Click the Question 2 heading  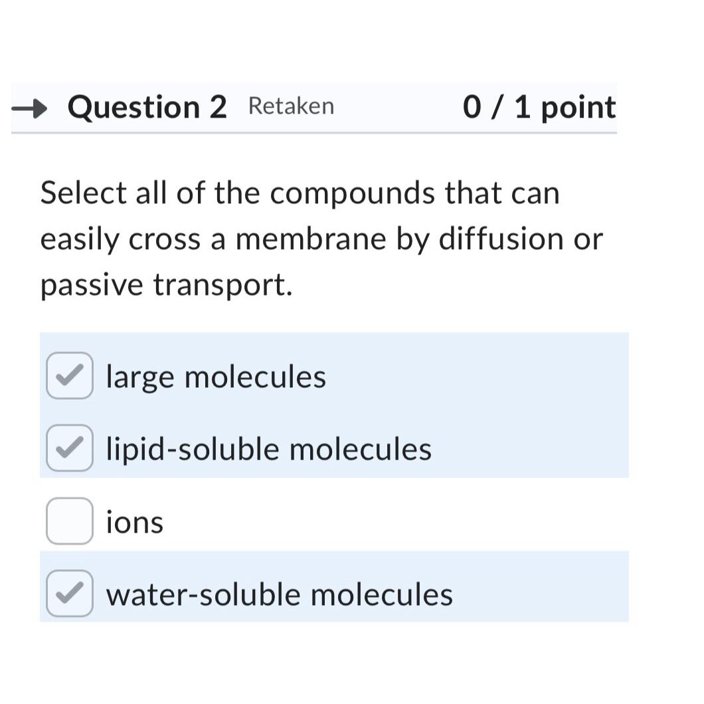coord(147,106)
